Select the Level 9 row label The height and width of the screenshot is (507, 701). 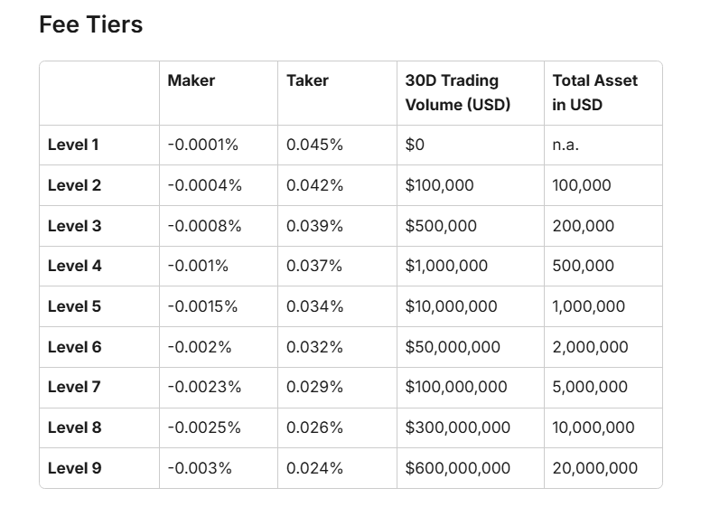[74, 468]
